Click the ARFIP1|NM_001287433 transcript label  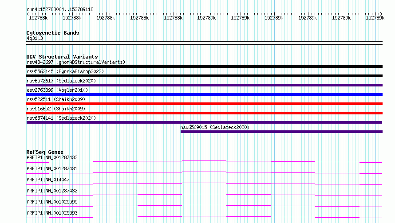coord(52,157)
